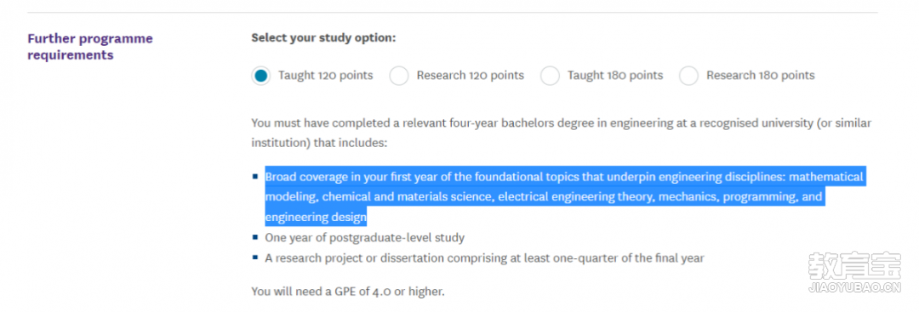
Task: Click the research project or dissertation bullet
Action: pos(484,258)
